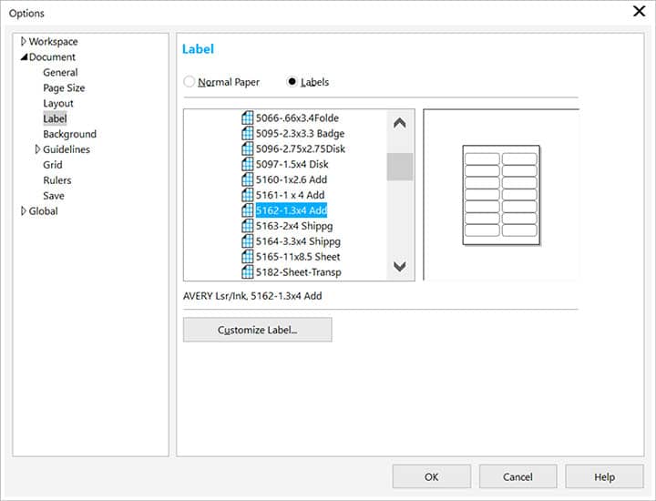The image size is (656, 501).
Task: Choose 5066-.66x3.4Folde label type
Action: (297, 118)
